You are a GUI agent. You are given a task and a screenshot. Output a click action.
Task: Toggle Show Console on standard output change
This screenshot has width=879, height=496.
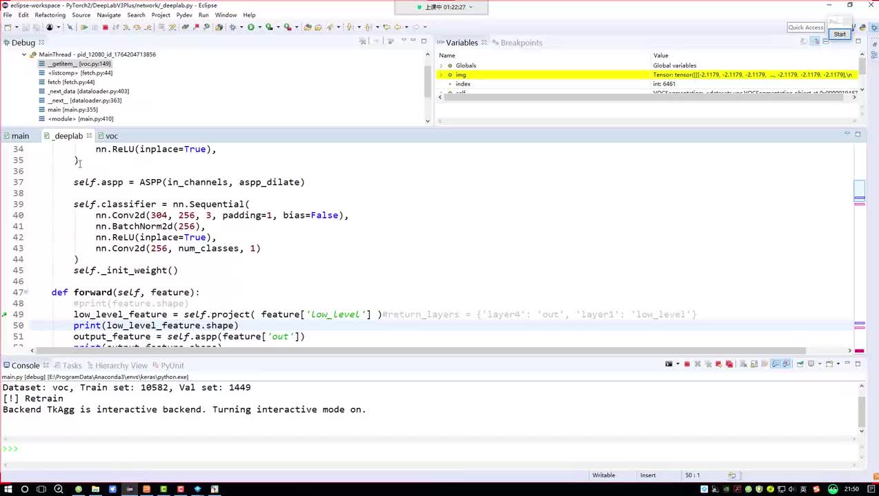[776, 364]
